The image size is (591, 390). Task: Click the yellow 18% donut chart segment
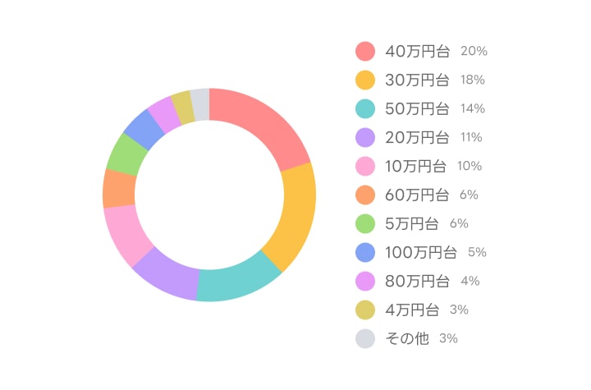295,215
